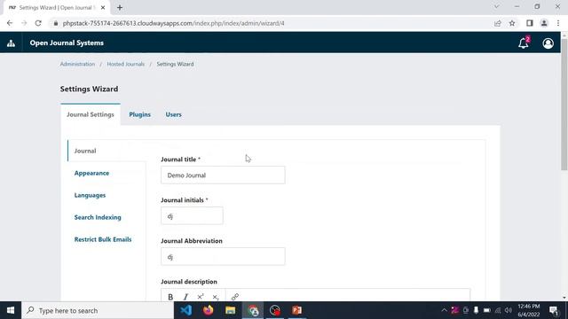Edit the Journal title field

tap(223, 175)
